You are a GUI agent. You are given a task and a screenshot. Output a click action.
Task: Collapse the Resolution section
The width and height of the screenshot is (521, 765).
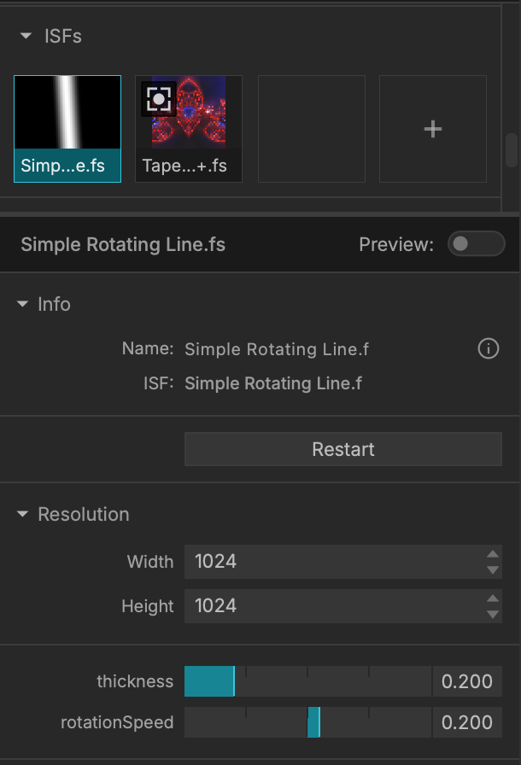[x=22, y=514]
